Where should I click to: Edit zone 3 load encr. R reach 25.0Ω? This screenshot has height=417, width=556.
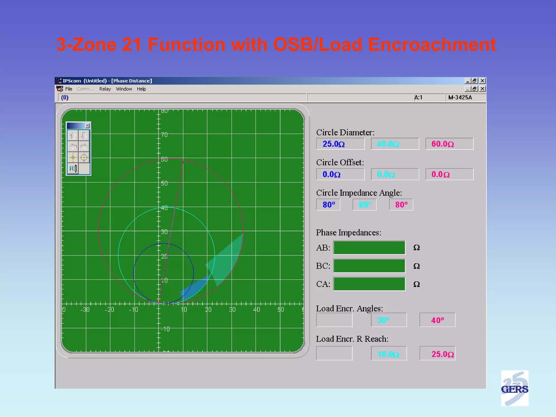click(437, 353)
